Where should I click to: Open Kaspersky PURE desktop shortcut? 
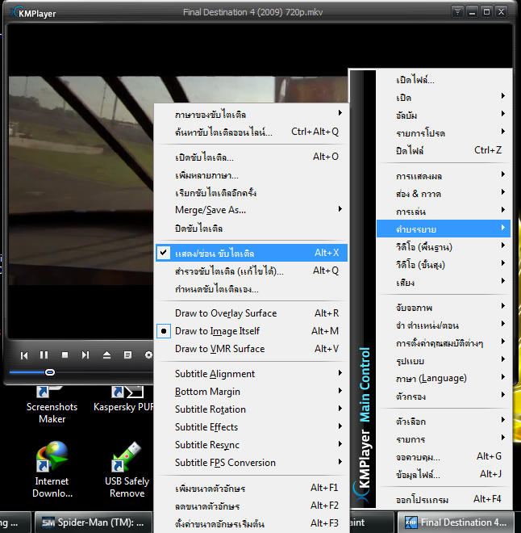point(123,401)
